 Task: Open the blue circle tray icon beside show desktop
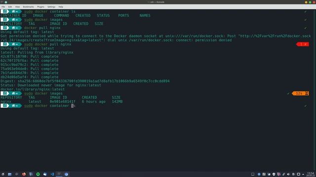point(259,174)
